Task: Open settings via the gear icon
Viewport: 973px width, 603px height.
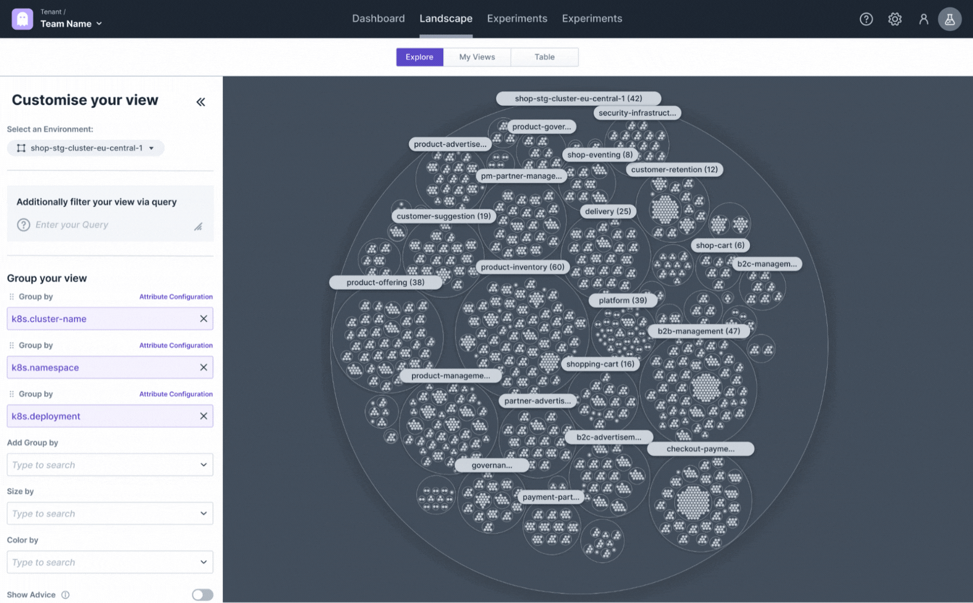Action: pyautogui.click(x=895, y=19)
